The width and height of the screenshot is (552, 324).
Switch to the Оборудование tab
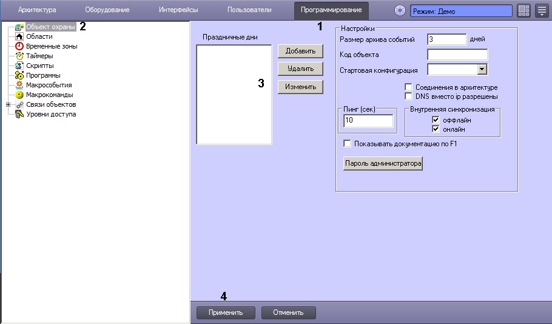tap(107, 10)
